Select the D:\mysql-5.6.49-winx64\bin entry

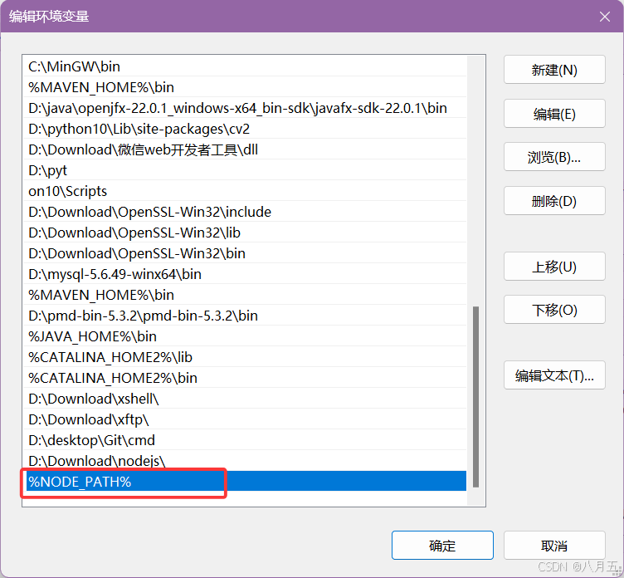(245, 274)
